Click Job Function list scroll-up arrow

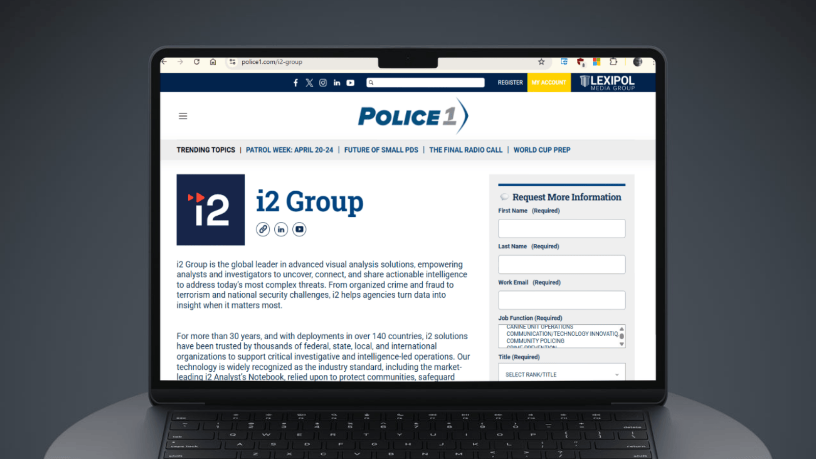(x=622, y=329)
